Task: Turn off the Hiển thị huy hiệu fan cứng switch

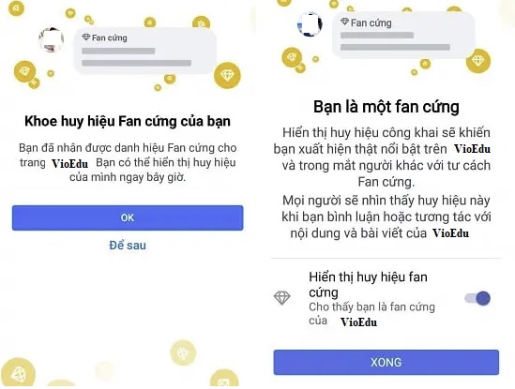Action: (477, 298)
